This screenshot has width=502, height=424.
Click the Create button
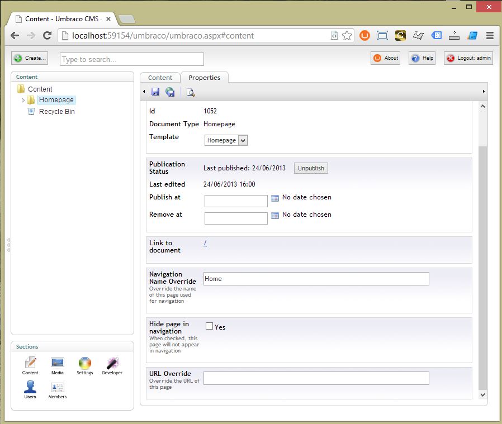click(30, 58)
